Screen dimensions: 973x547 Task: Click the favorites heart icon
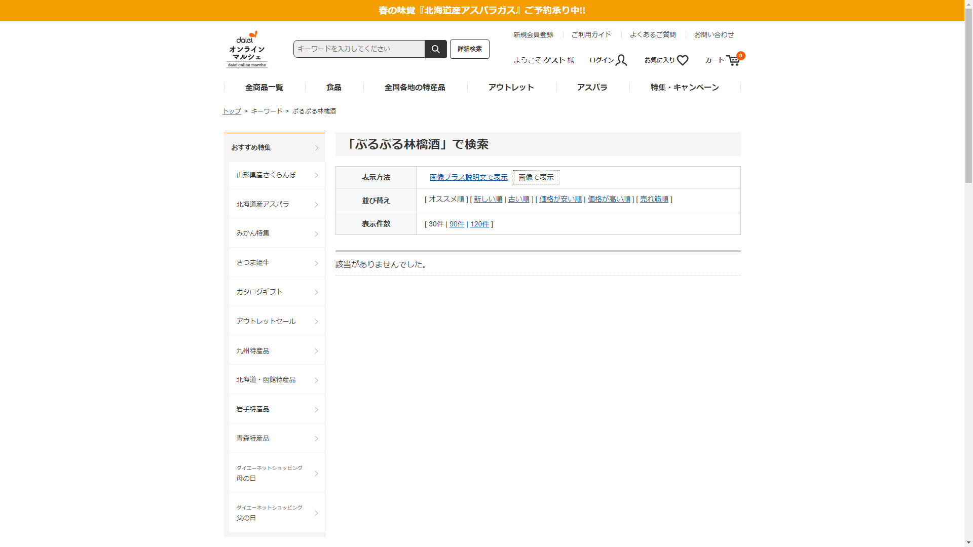coord(682,60)
